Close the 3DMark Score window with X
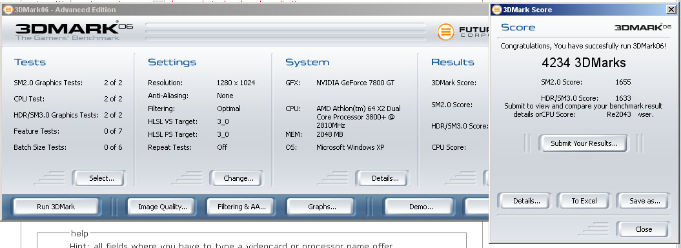The width and height of the screenshot is (681, 248). pyautogui.click(x=671, y=10)
